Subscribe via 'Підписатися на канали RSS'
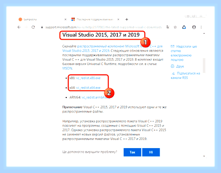The width and height of the screenshot is (221, 173). [185, 76]
